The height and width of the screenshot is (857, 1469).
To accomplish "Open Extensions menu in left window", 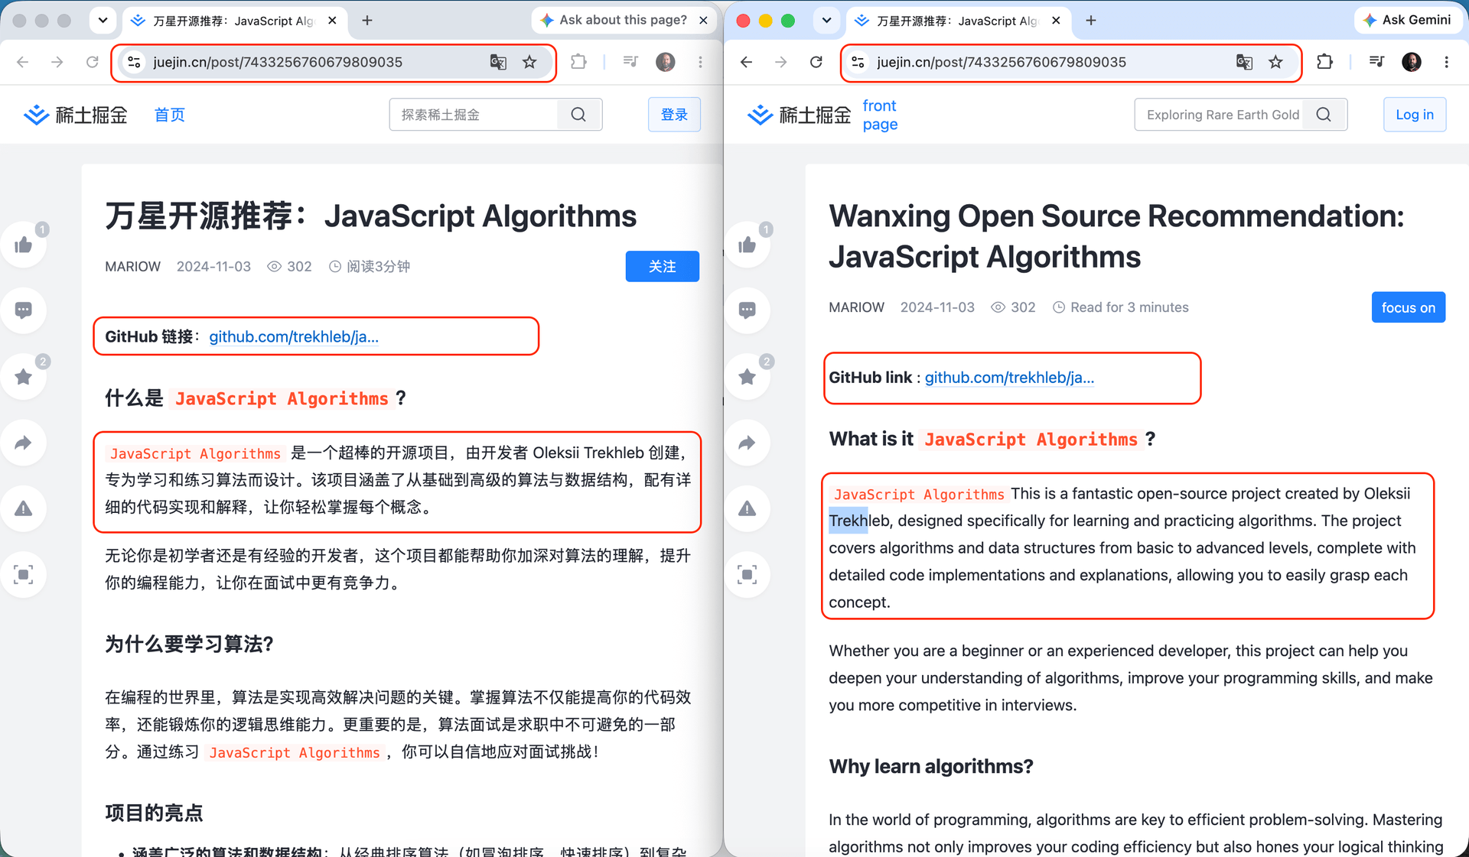I will click(579, 62).
